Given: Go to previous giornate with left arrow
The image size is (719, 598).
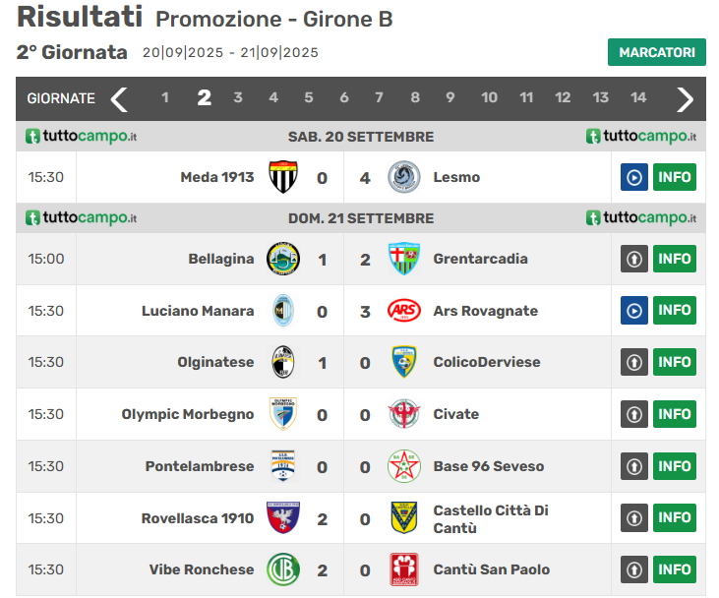Looking at the screenshot, I should pyautogui.click(x=119, y=98).
